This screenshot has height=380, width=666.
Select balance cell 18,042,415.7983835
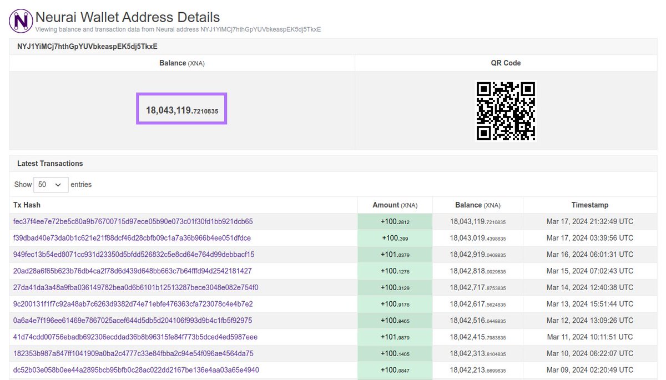[x=478, y=337]
